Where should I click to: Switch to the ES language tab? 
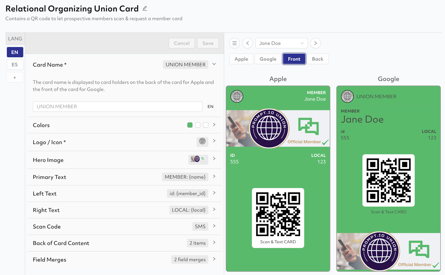pyautogui.click(x=15, y=65)
